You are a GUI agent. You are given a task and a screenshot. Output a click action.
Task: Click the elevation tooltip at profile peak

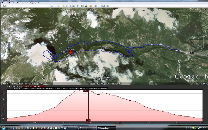[86, 91]
